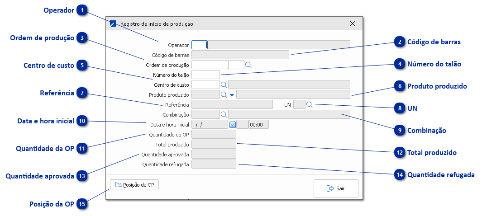Image resolution: width=482 pixels, height=216 pixels.
Task: Click the initial time 00:00 field
Action: coord(258,124)
